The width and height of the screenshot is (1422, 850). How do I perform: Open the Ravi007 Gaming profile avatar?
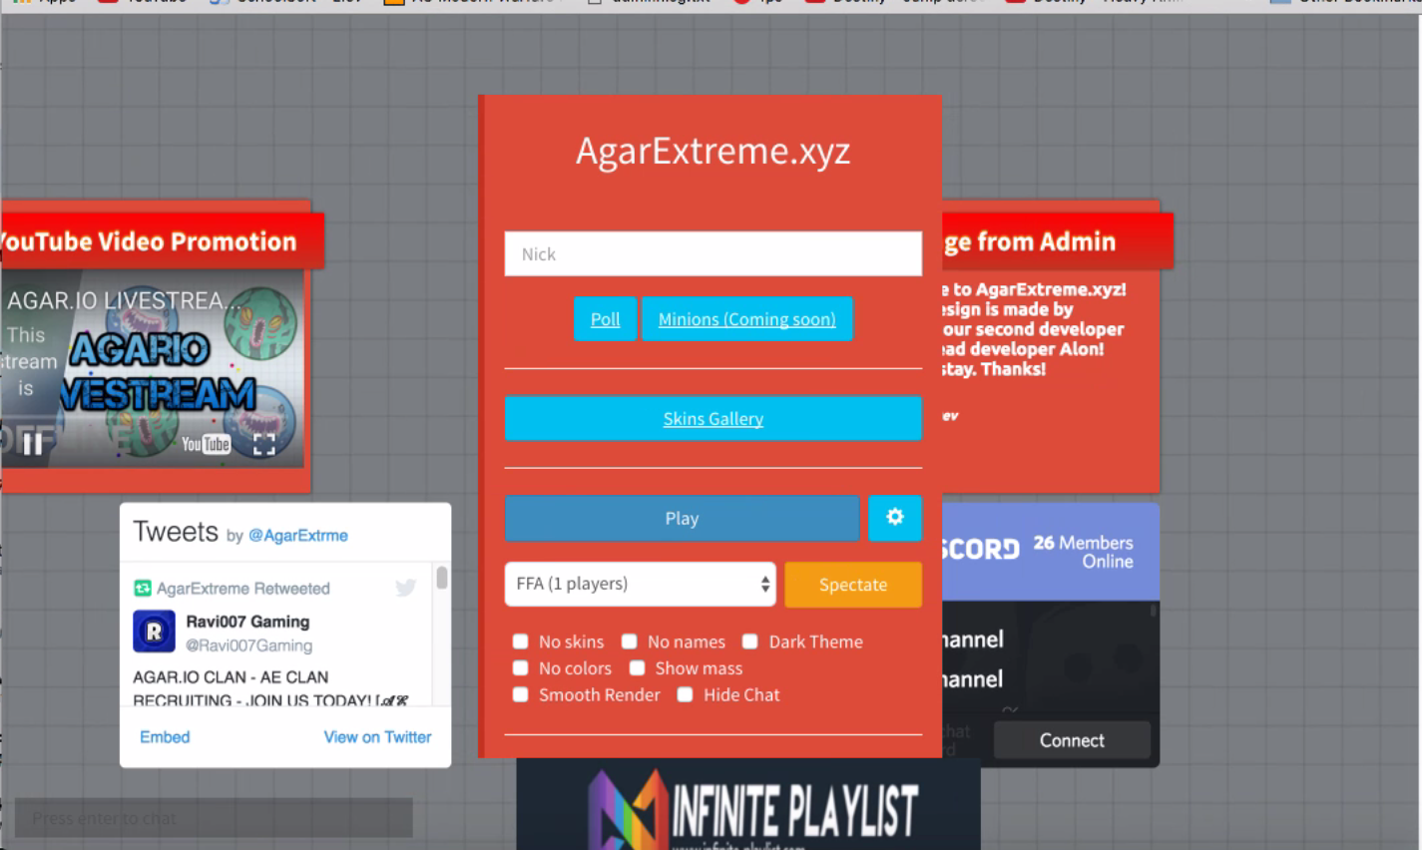click(x=154, y=632)
